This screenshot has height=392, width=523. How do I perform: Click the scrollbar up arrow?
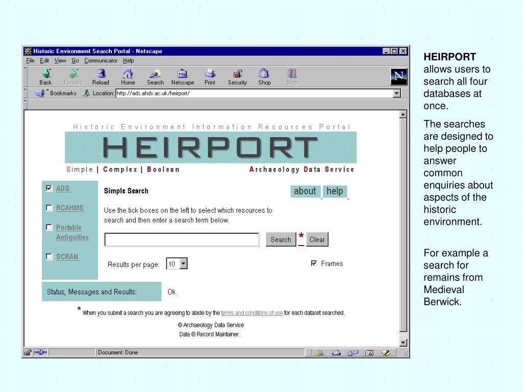tap(403, 114)
